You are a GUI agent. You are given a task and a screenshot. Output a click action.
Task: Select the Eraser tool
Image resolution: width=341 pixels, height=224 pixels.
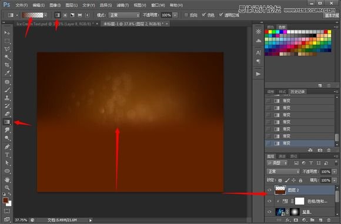pyautogui.click(x=7, y=113)
